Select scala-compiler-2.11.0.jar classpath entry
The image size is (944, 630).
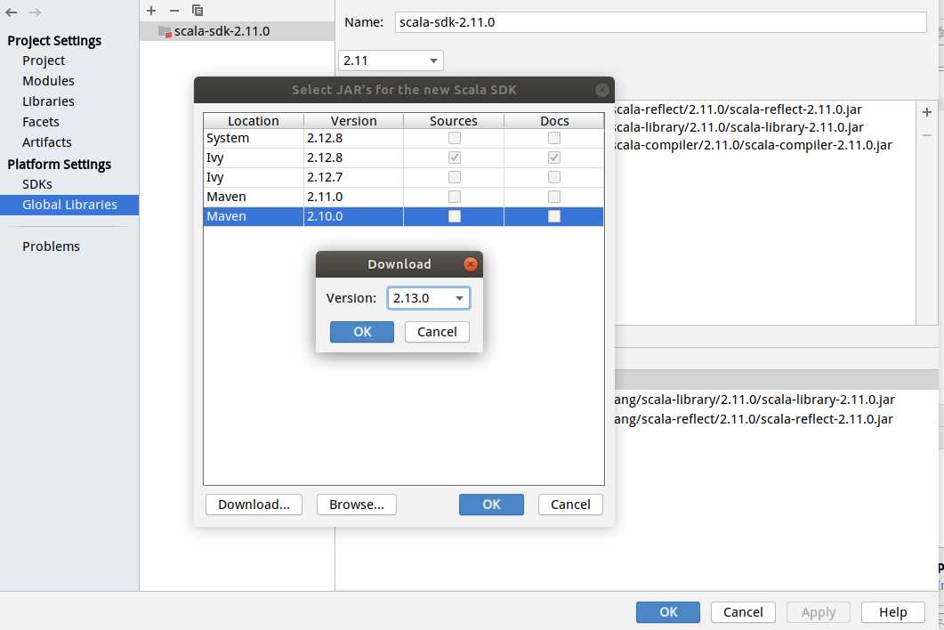(x=753, y=145)
